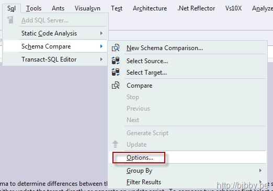273x191 pixels.
Task: Click the Compare magnifier icon
Action: [116, 85]
